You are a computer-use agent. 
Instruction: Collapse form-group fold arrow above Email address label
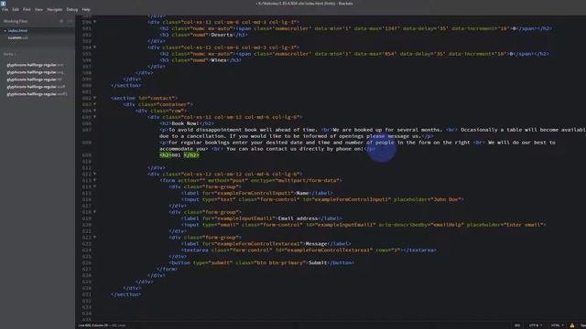point(94,211)
